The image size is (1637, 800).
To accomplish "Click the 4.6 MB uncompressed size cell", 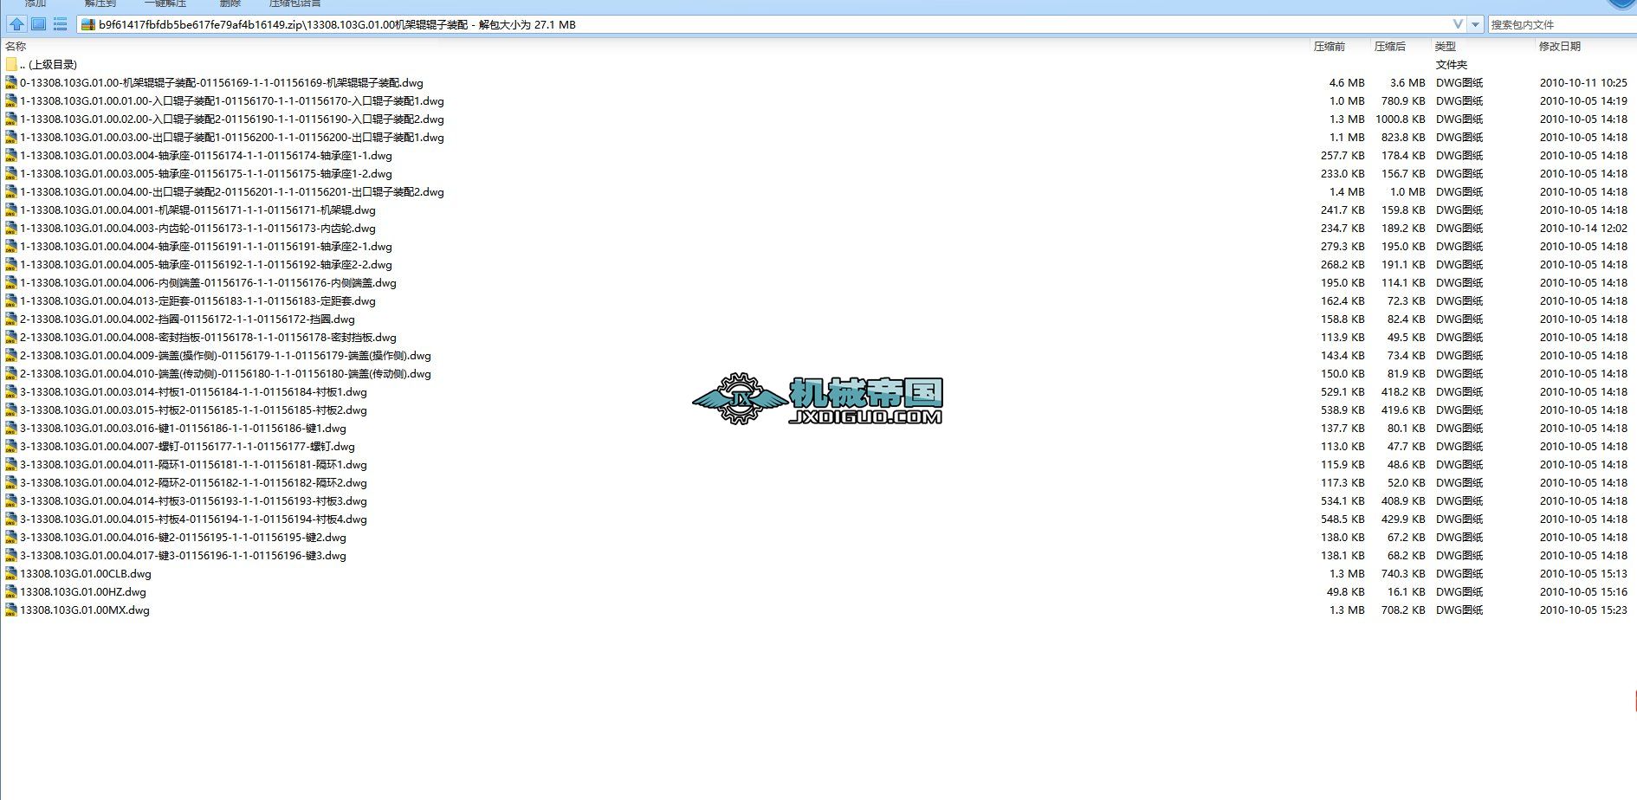I will tap(1347, 83).
